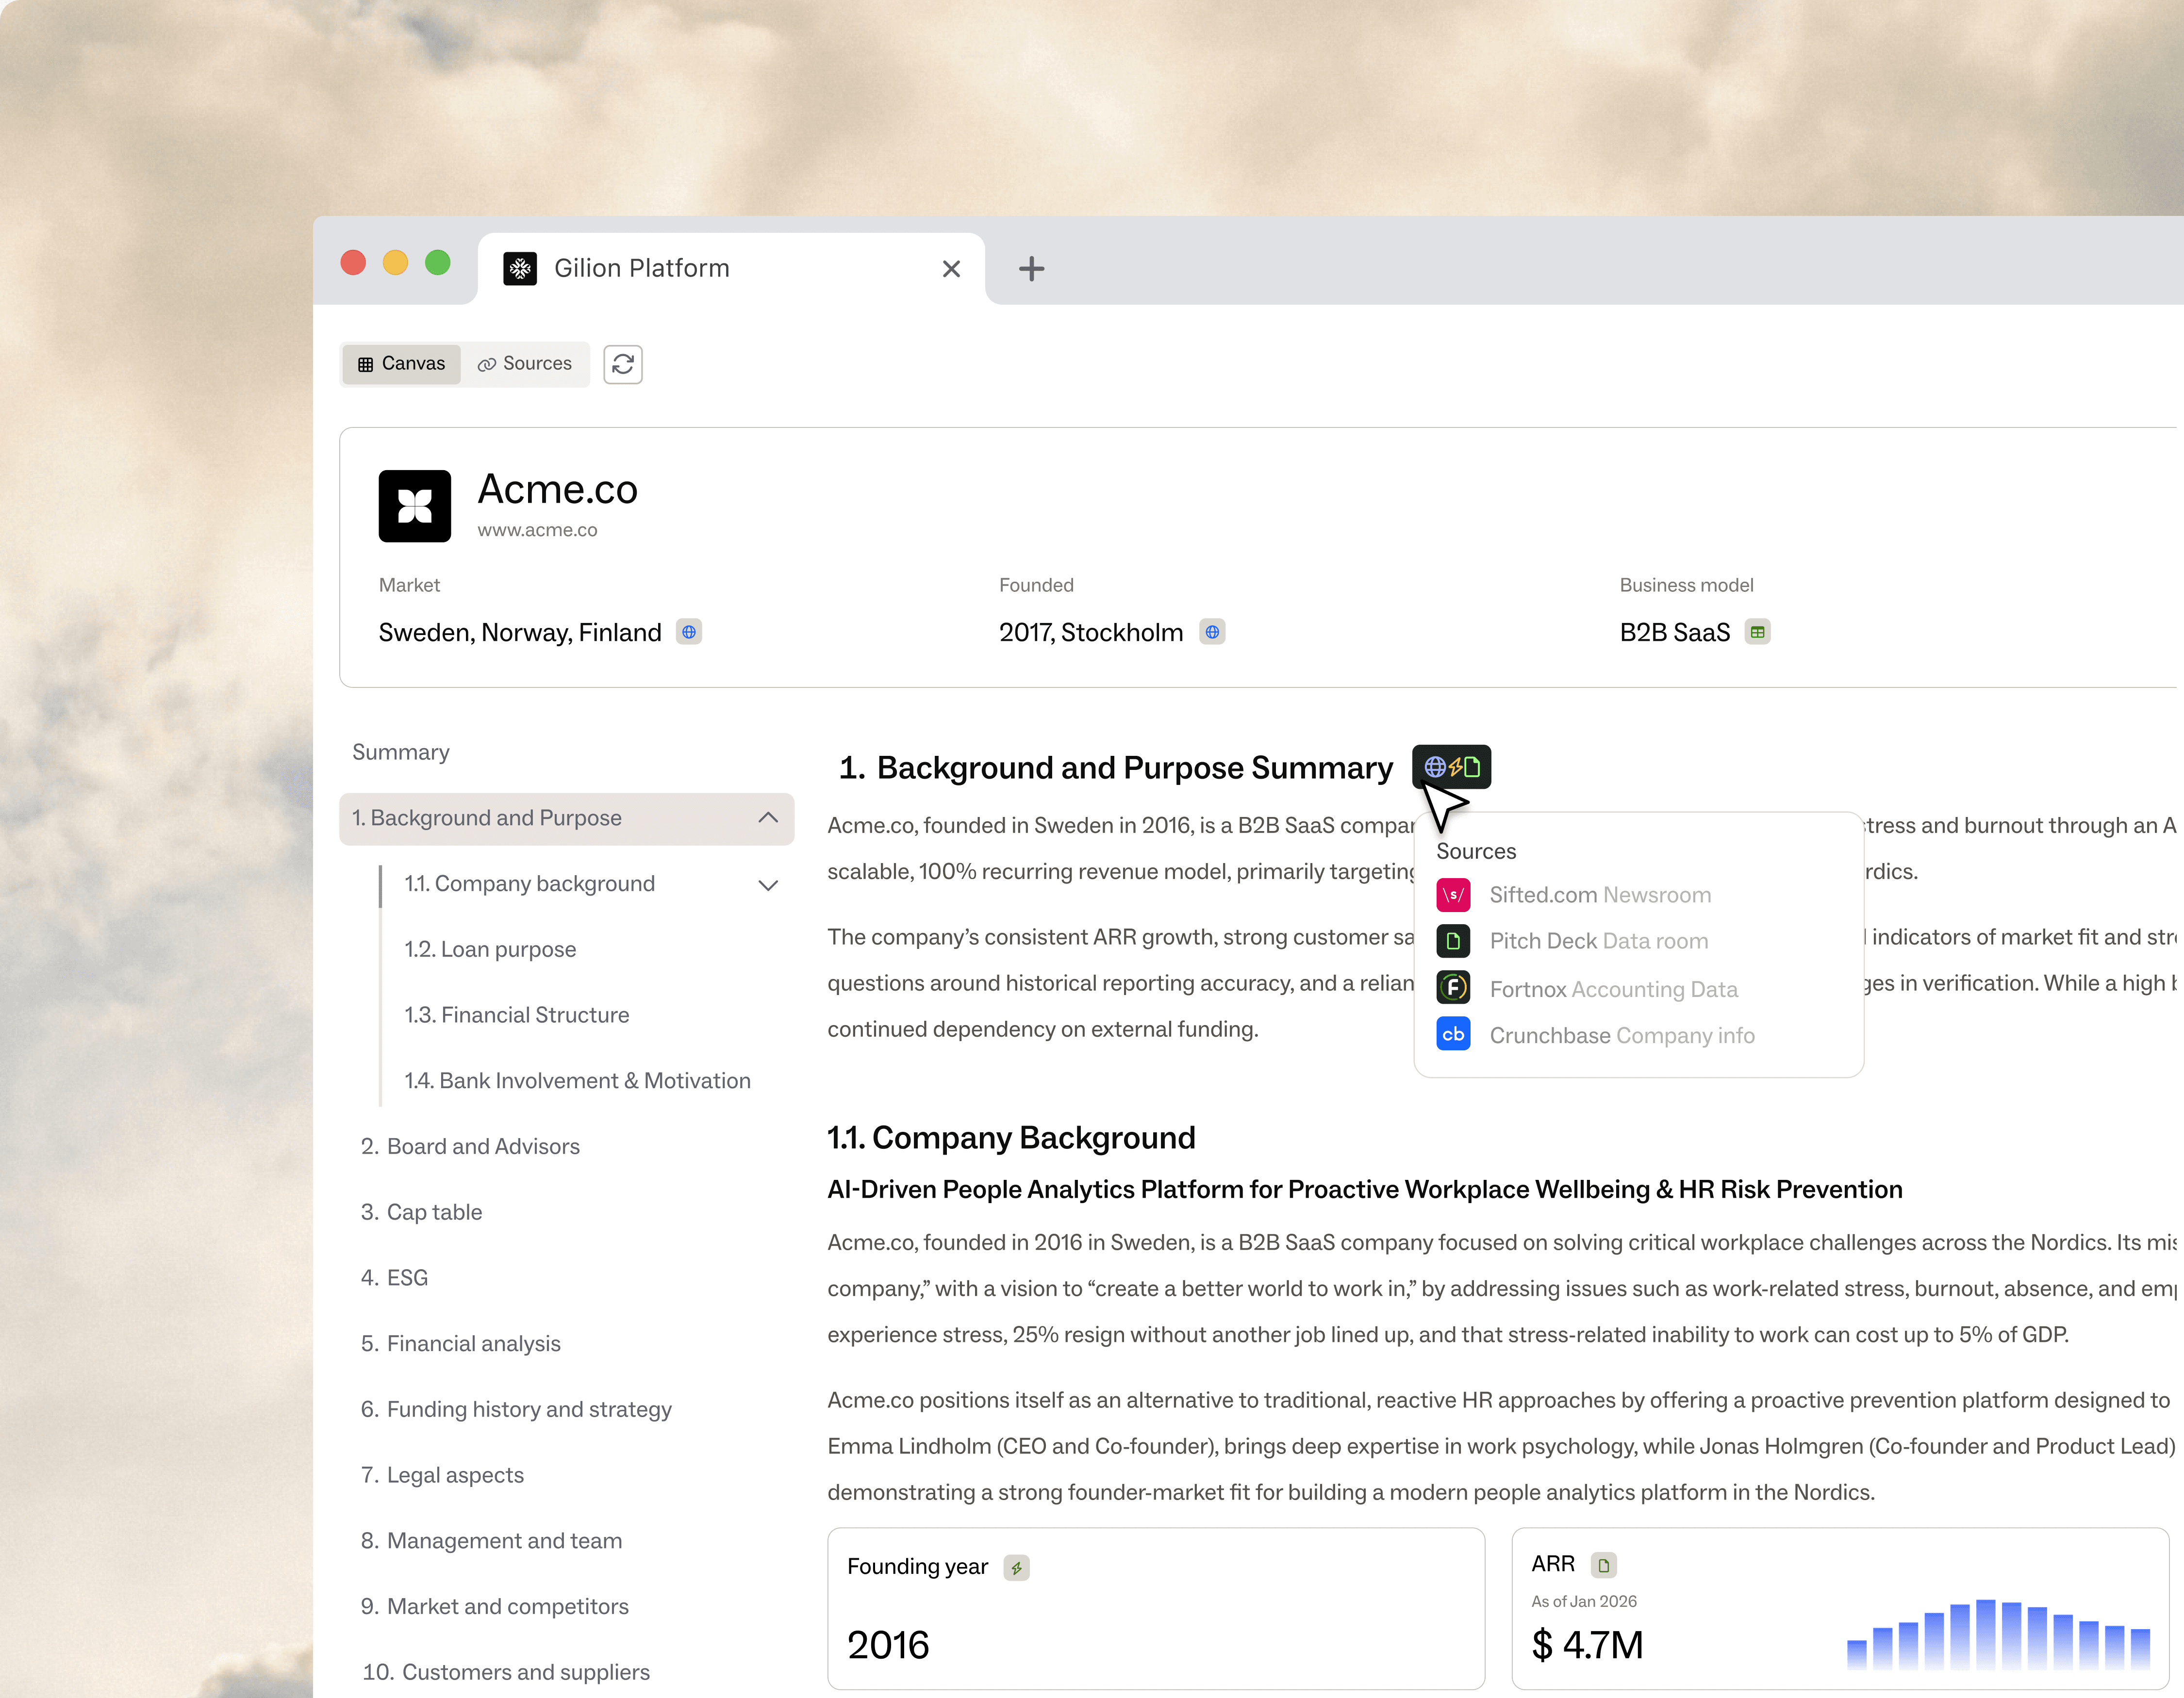
Task: Click the Acme.co logo icon
Action: click(x=414, y=506)
